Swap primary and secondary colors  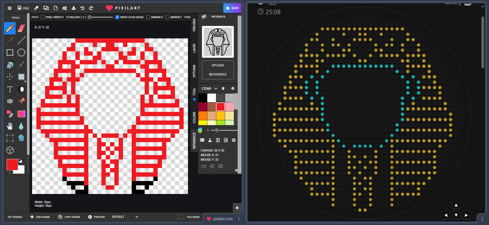(20, 161)
